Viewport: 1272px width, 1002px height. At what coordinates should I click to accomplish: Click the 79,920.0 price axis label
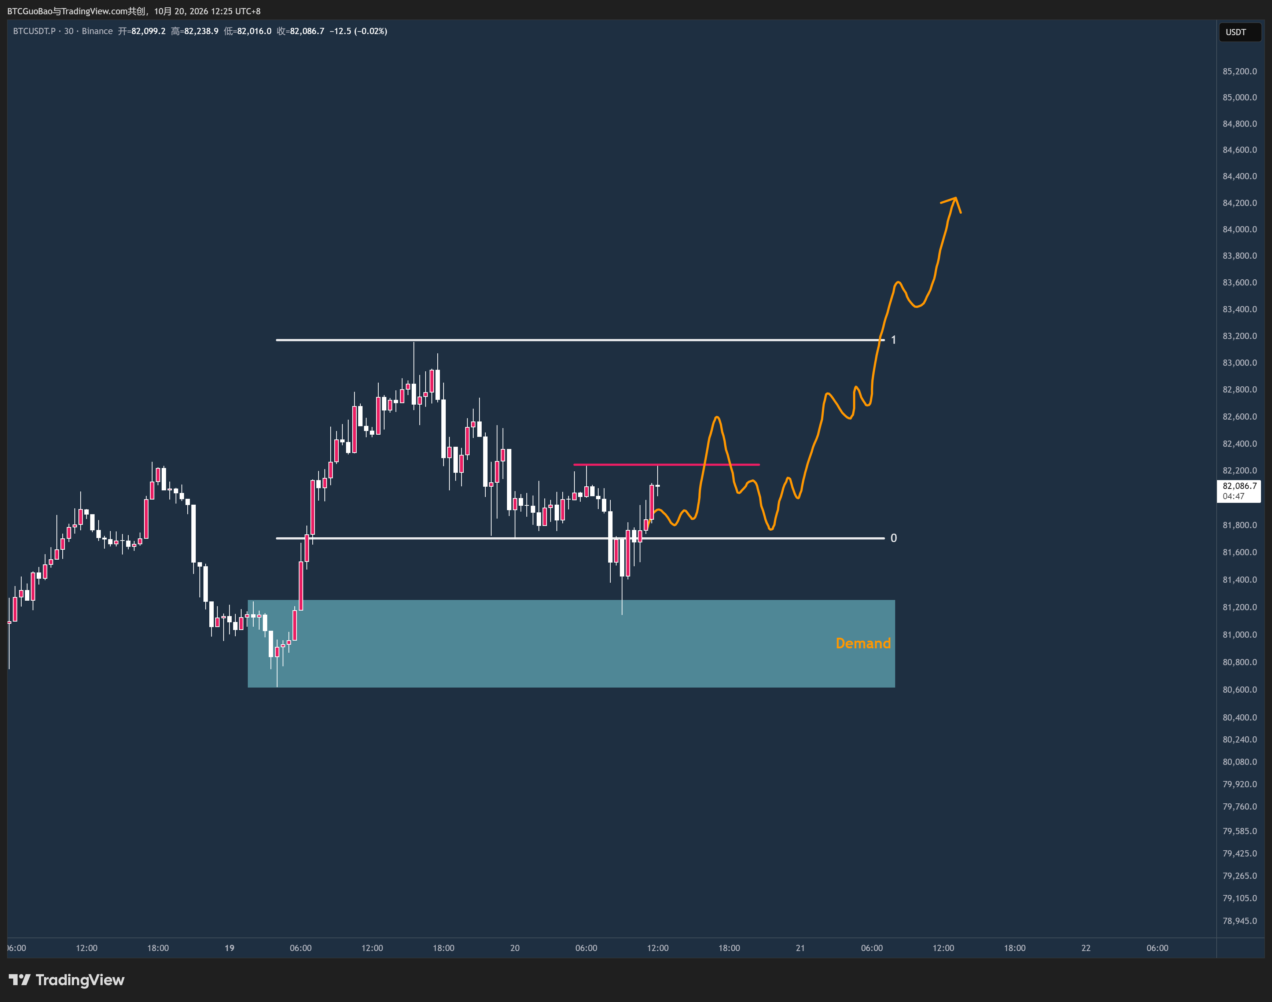coord(1240,784)
